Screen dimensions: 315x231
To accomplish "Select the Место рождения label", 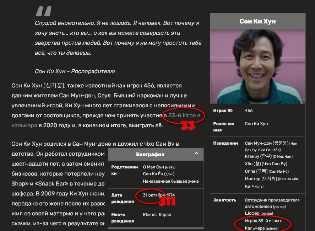I will tap(123, 218).
